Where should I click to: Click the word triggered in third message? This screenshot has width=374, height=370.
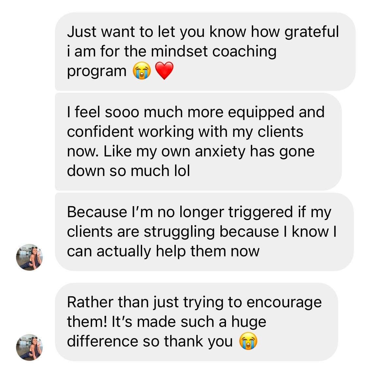(x=260, y=212)
